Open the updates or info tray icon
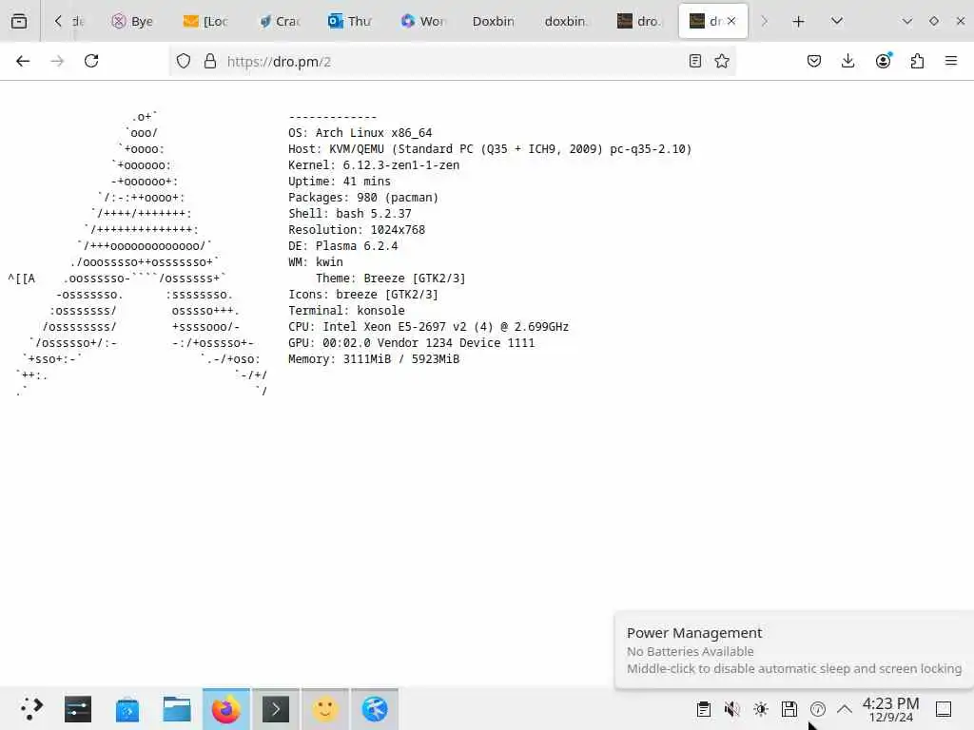Image resolution: width=974 pixels, height=730 pixels. (x=818, y=709)
